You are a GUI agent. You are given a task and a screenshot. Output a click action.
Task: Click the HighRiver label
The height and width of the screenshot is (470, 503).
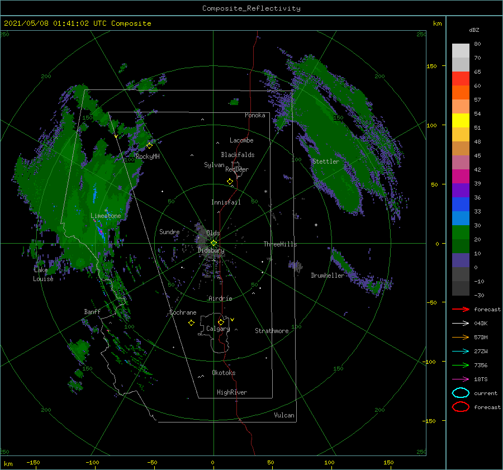click(x=232, y=392)
